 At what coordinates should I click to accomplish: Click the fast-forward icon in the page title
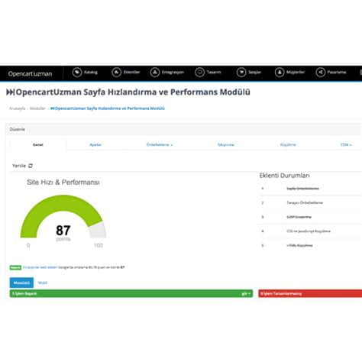(x=11, y=92)
